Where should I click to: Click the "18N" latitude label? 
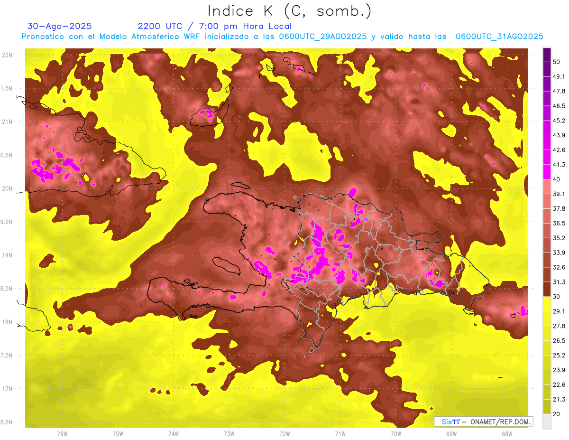(x=8, y=322)
